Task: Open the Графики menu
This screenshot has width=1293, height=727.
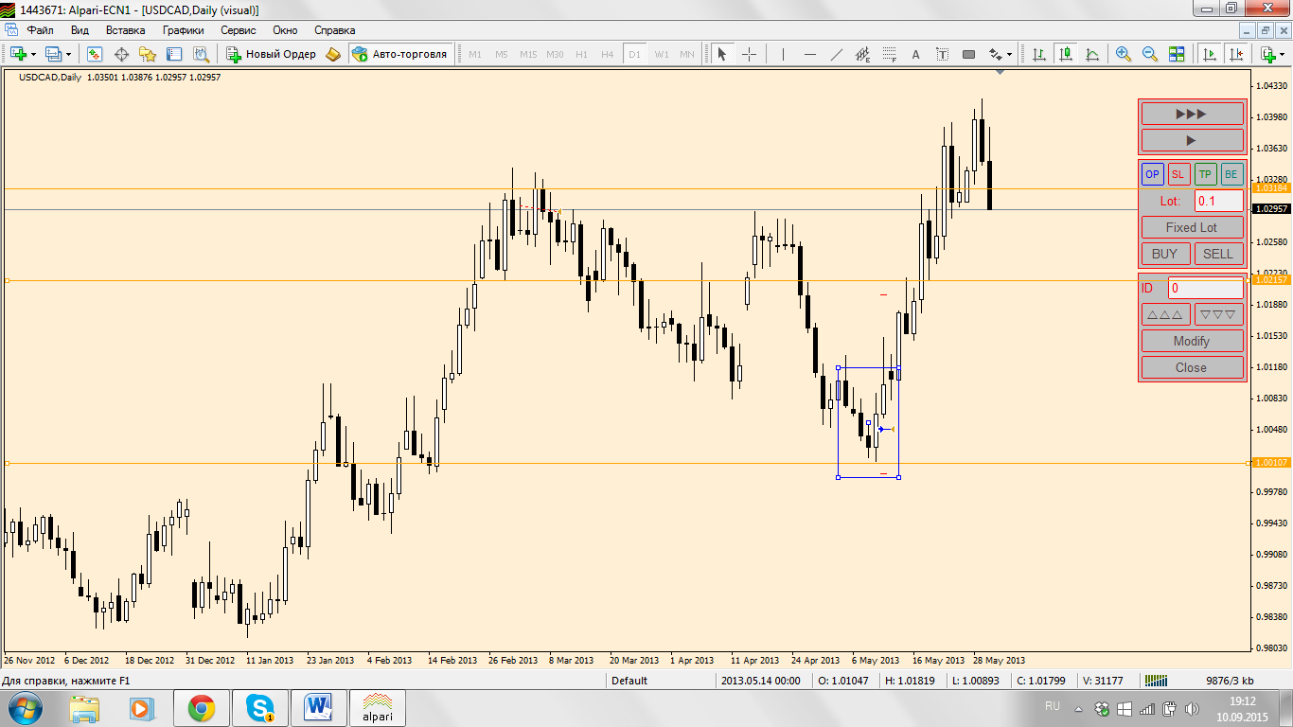Action: [x=183, y=30]
